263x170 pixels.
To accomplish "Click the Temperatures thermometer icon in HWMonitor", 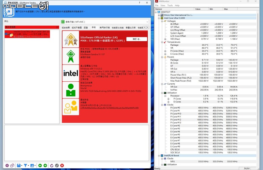I will point(165,42).
